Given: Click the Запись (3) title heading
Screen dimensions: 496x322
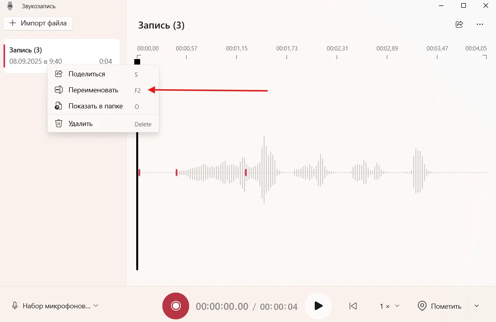Looking at the screenshot, I should point(161,26).
